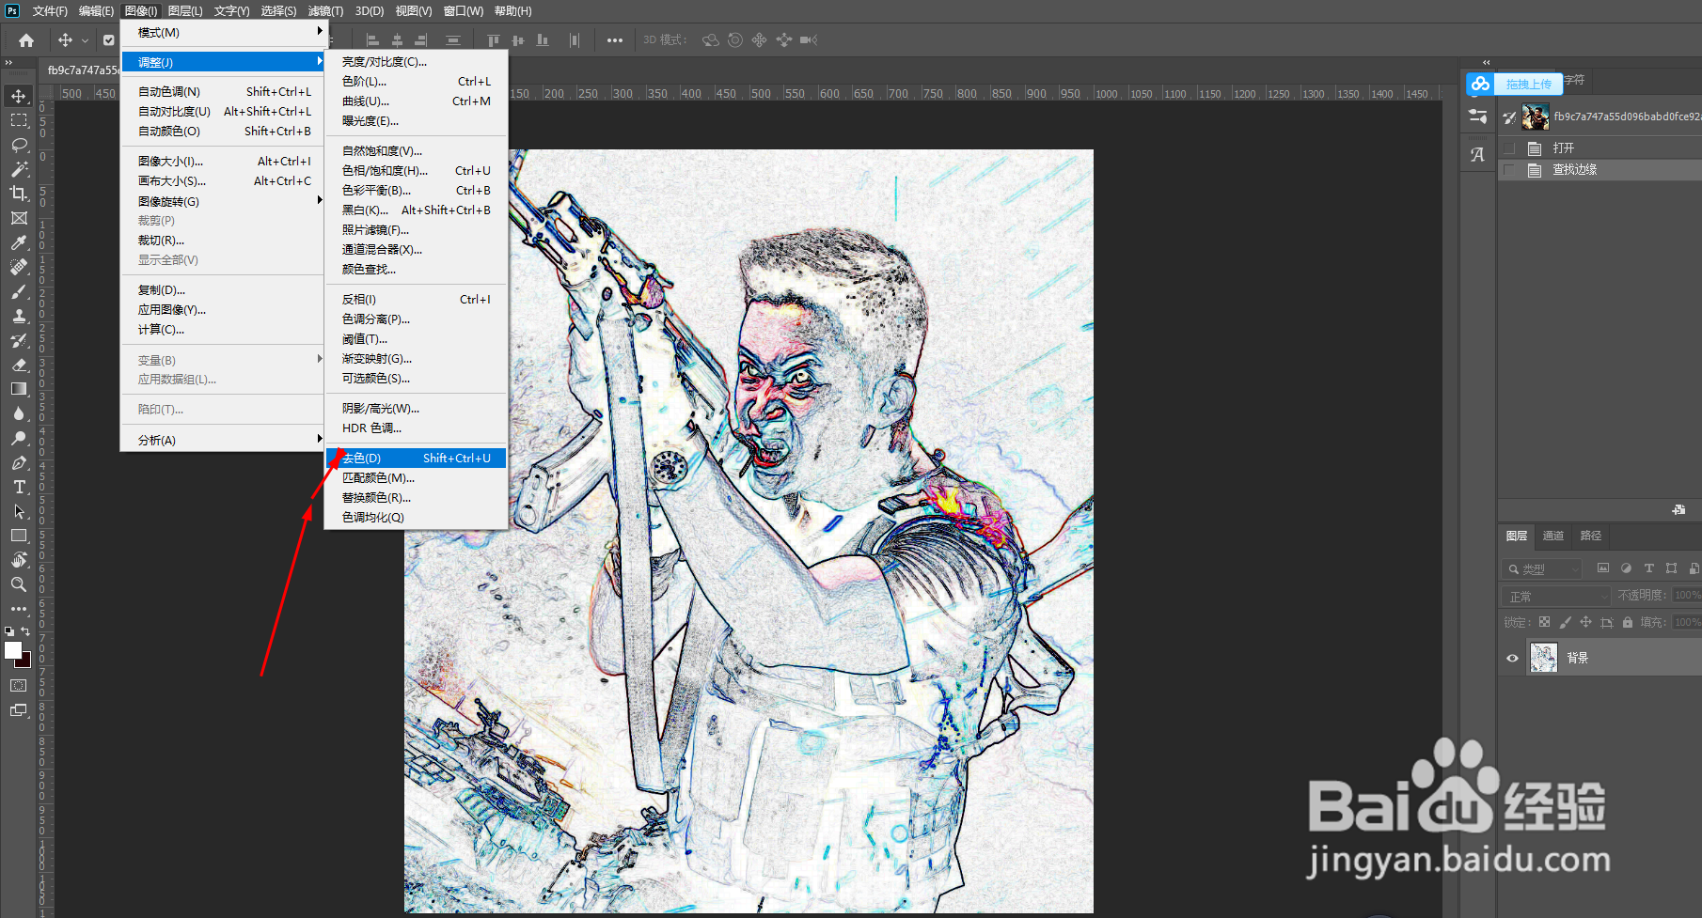Toggle pixel layer filter

pyautogui.click(x=1603, y=568)
